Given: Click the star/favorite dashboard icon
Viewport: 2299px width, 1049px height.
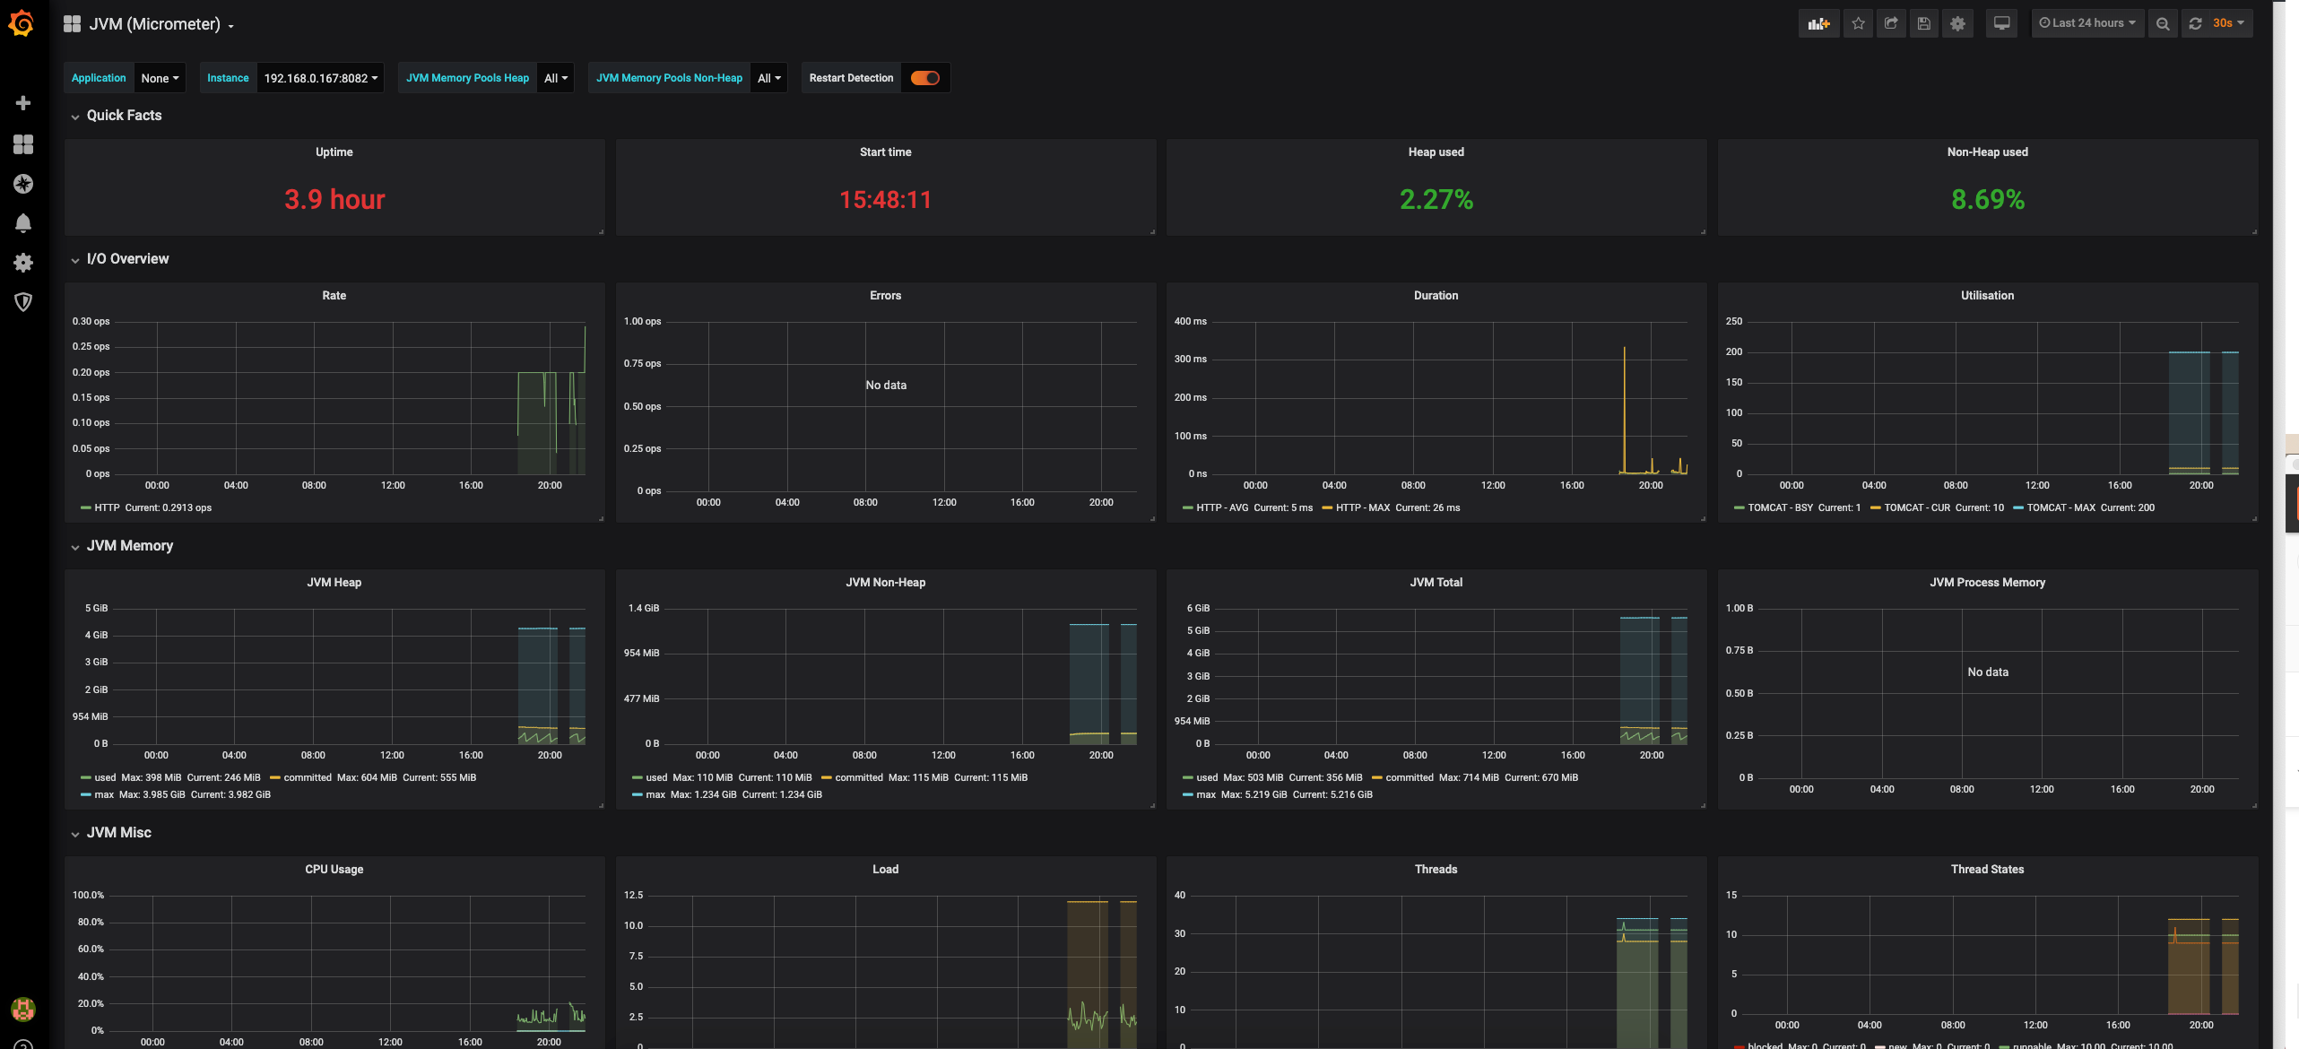Looking at the screenshot, I should click(x=1856, y=22).
